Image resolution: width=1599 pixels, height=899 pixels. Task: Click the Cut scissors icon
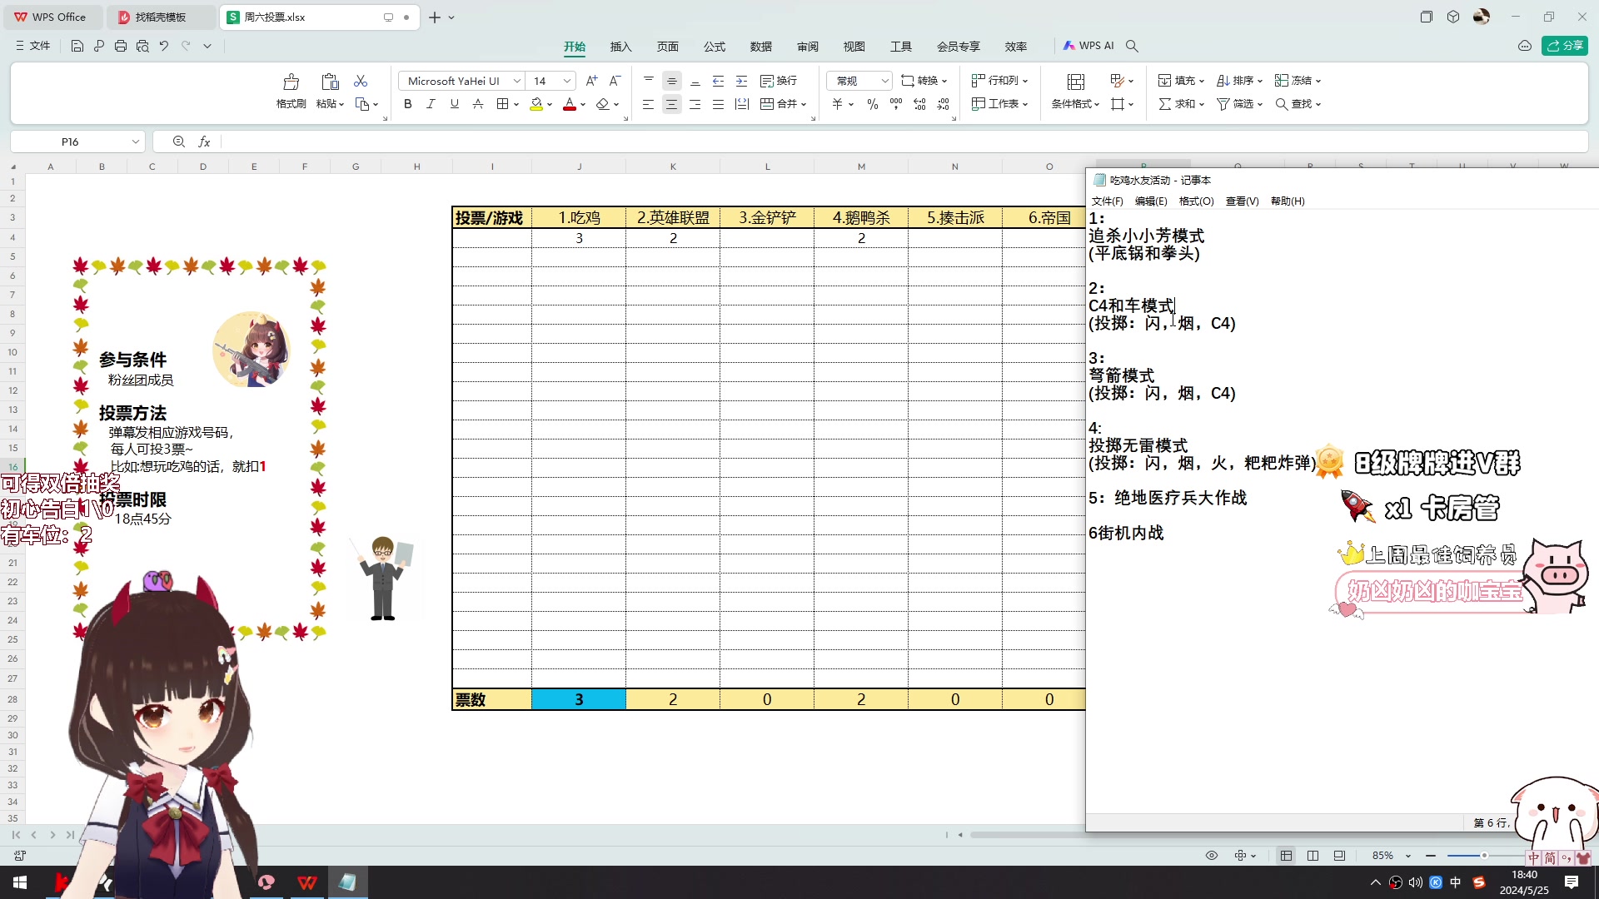(x=361, y=81)
